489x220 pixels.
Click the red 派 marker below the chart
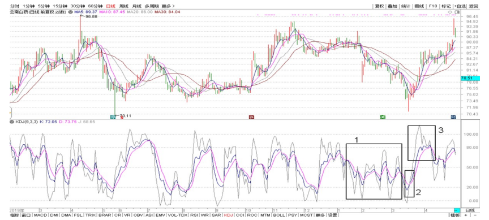click(251, 117)
